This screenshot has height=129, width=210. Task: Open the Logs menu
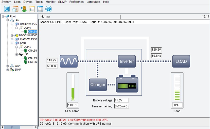point(17,2)
